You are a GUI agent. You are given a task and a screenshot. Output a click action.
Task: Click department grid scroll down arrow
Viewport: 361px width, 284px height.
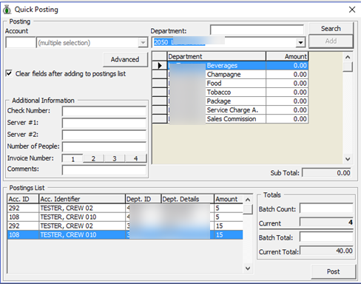(348, 159)
